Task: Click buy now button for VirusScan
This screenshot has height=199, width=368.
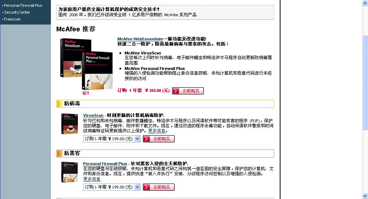Action: [159, 139]
